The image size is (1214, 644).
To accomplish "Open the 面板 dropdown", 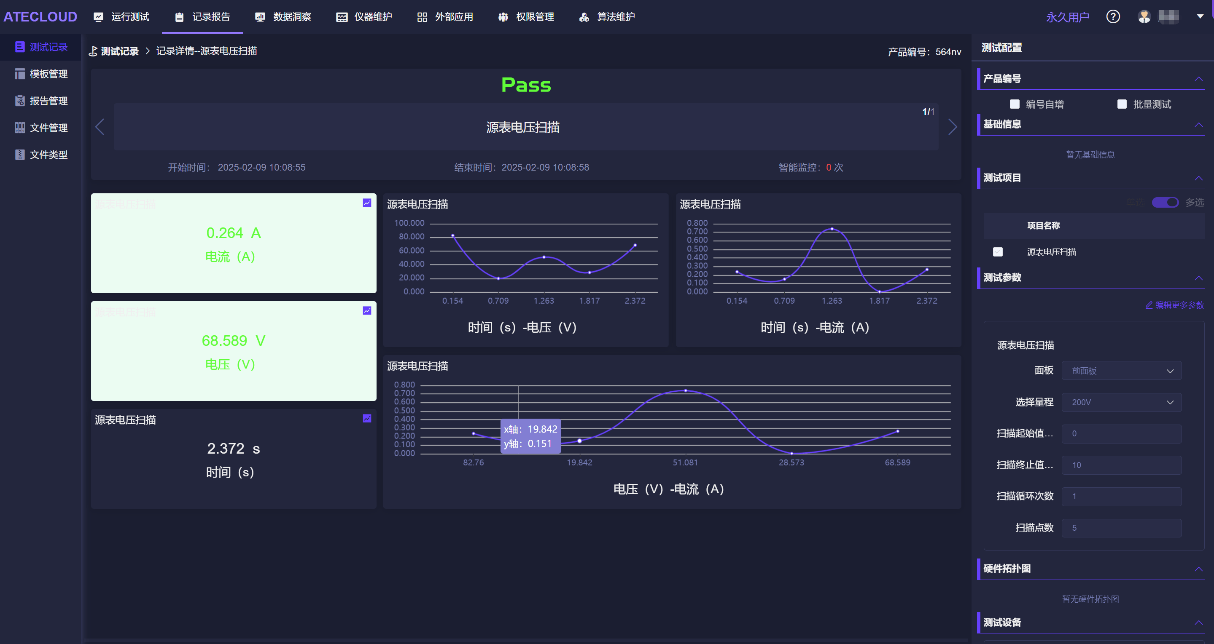I will (1121, 371).
